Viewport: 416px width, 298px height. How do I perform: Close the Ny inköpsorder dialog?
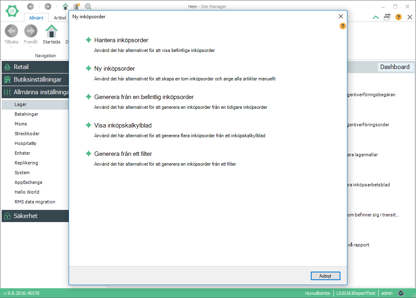click(x=341, y=17)
